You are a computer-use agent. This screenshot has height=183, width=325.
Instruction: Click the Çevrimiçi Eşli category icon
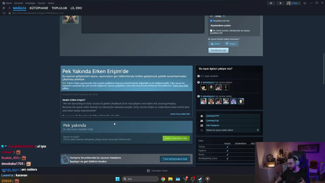tap(202, 121)
